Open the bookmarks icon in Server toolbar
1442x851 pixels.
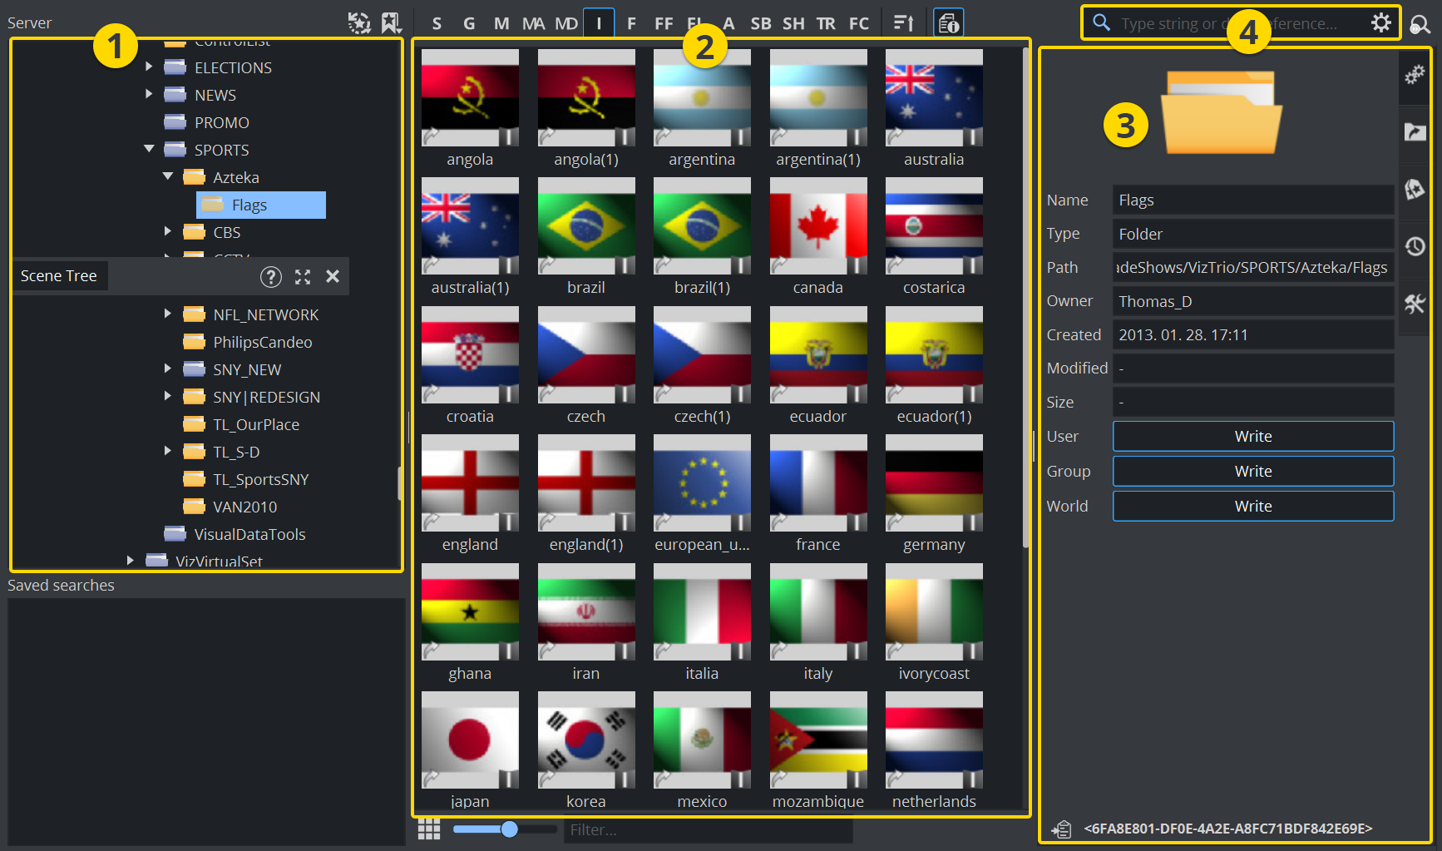(391, 22)
